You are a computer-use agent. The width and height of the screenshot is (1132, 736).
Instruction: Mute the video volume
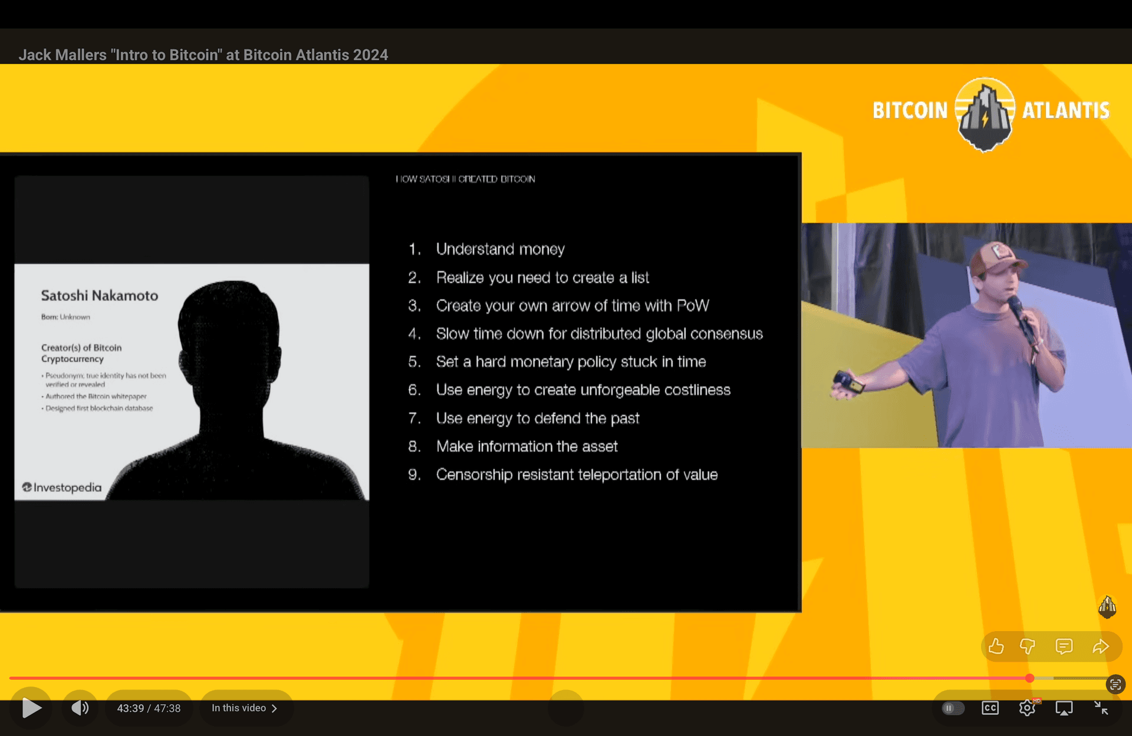point(80,708)
